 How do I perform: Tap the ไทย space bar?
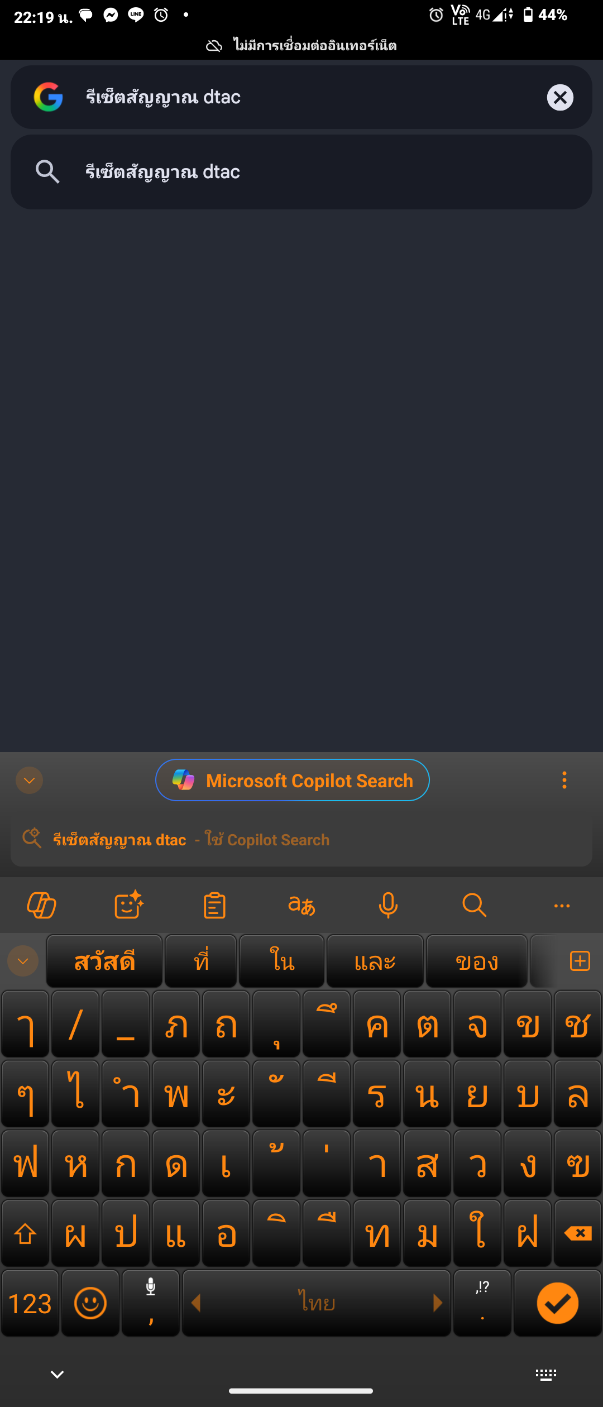tap(317, 1303)
